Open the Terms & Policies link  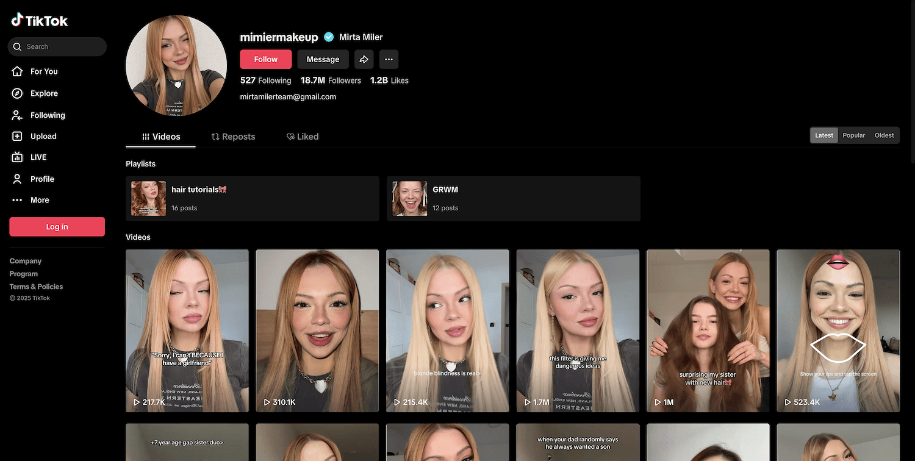pyautogui.click(x=36, y=286)
